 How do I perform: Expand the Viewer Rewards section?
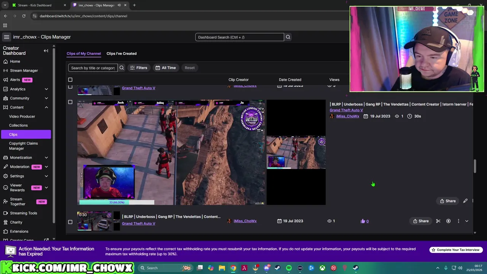pos(46,188)
